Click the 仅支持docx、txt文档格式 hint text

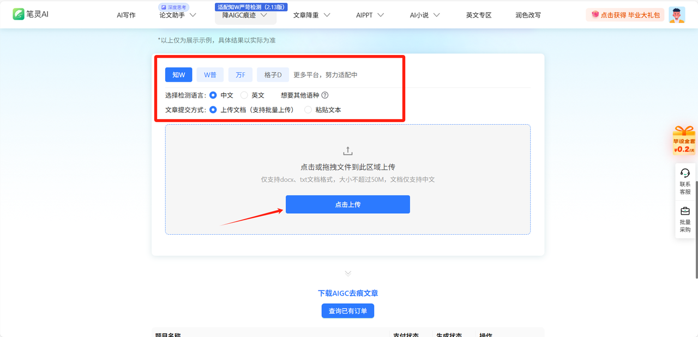click(x=348, y=179)
